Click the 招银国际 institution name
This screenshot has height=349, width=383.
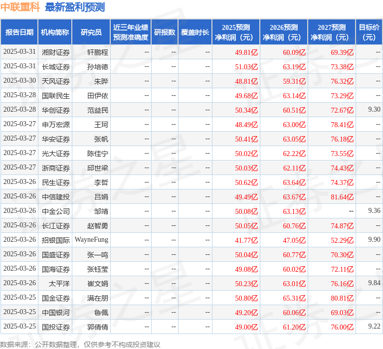[x=56, y=240]
